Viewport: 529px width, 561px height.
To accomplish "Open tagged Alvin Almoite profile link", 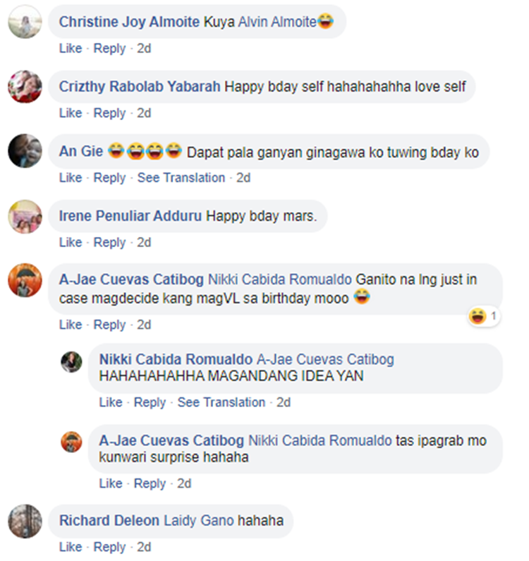I will coord(277,22).
